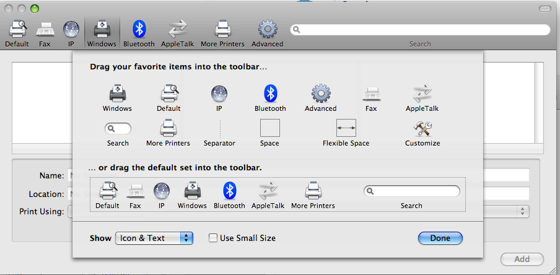
Task: Select the Fax icon in top toolbar
Action: pyautogui.click(x=45, y=29)
